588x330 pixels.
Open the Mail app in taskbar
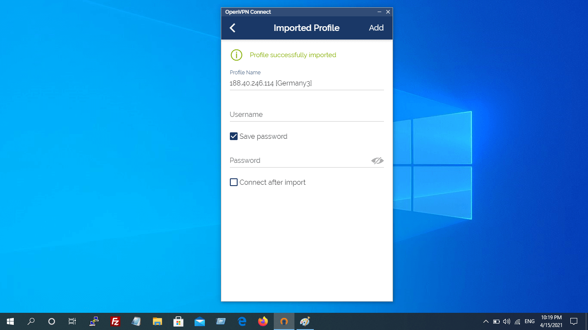[199, 321]
